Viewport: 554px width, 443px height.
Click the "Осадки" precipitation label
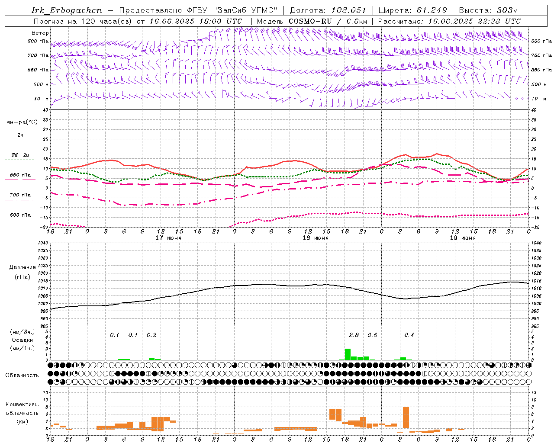point(23,340)
